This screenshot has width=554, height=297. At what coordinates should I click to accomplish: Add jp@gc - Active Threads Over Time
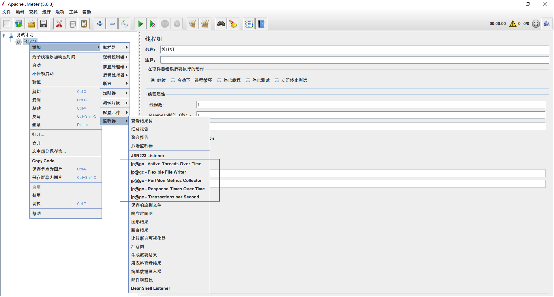click(169, 163)
